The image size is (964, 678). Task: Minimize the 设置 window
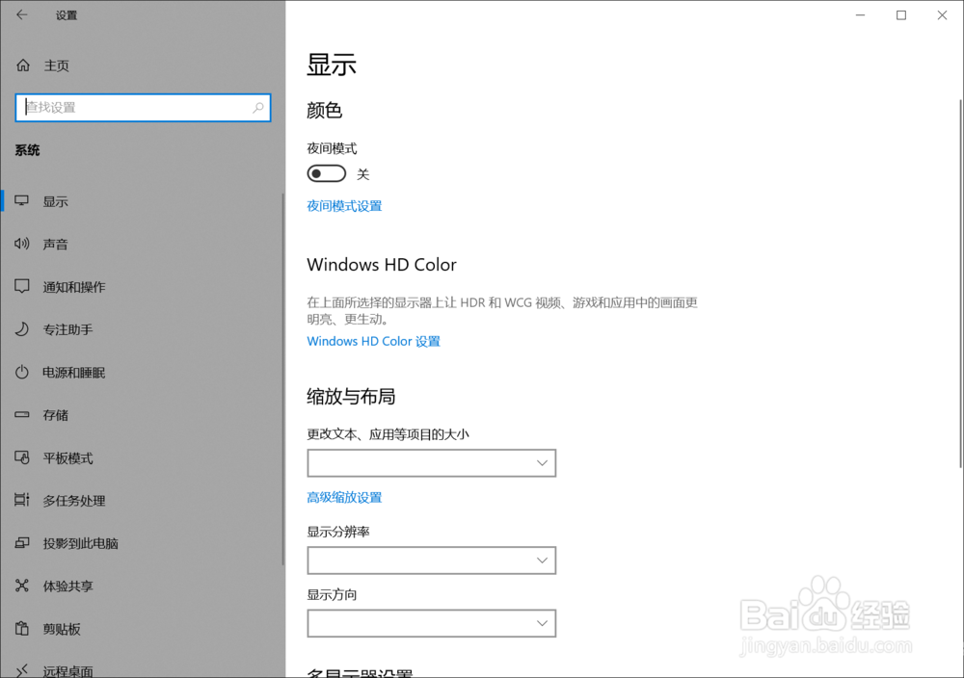(x=860, y=15)
